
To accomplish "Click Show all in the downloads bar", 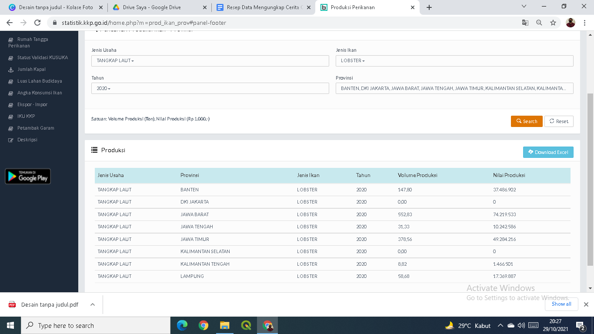I will pyautogui.click(x=561, y=304).
